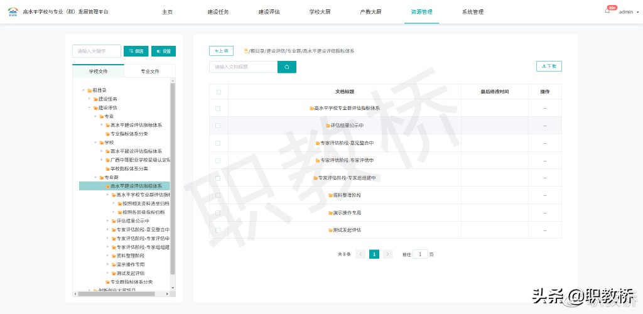The image size is (643, 314).
Task: Click the magnifier search button beside document title field
Action: (x=286, y=67)
